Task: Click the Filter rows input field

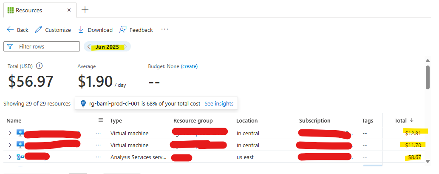Action: [42, 46]
